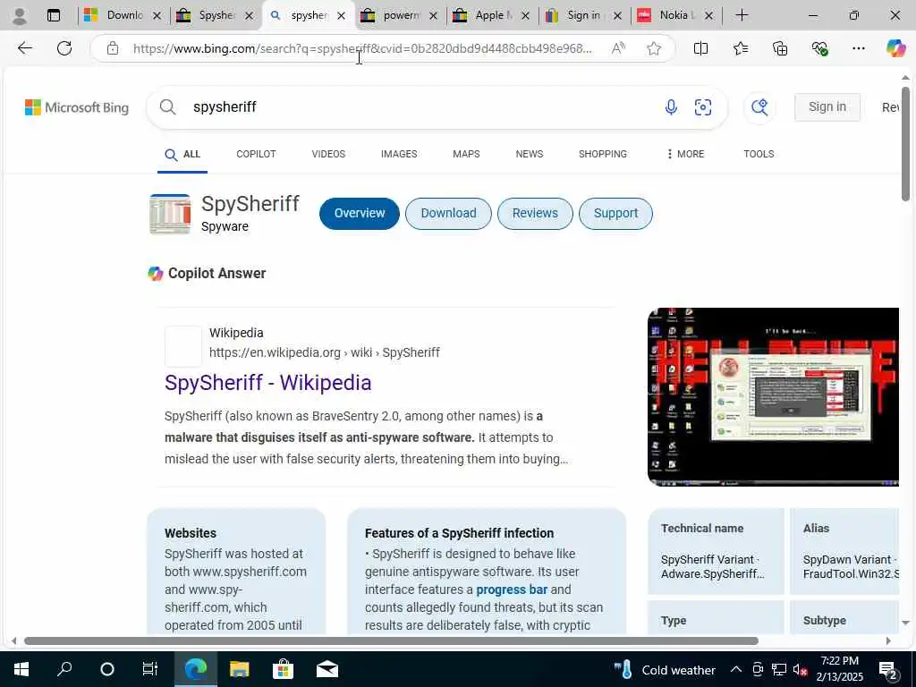Select the Reviews pill button

pyautogui.click(x=535, y=213)
